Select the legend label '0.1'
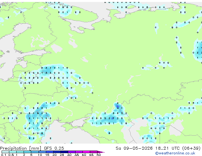 pos(4,155)
